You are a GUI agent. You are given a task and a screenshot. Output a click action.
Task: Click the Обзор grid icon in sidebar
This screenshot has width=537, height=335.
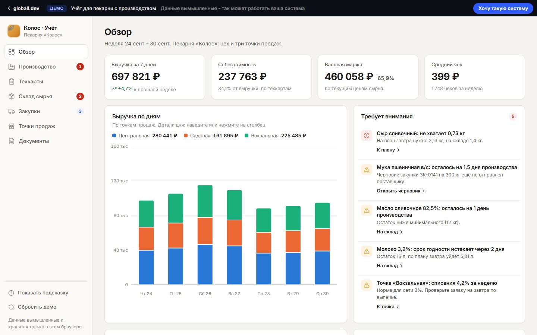[12, 52]
